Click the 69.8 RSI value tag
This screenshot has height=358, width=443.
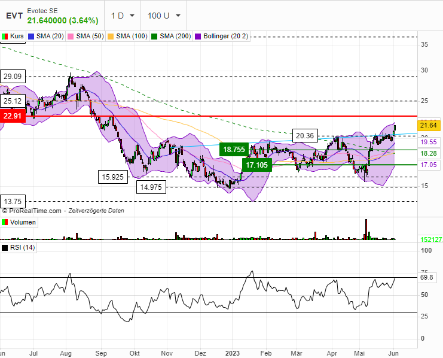point(427,277)
